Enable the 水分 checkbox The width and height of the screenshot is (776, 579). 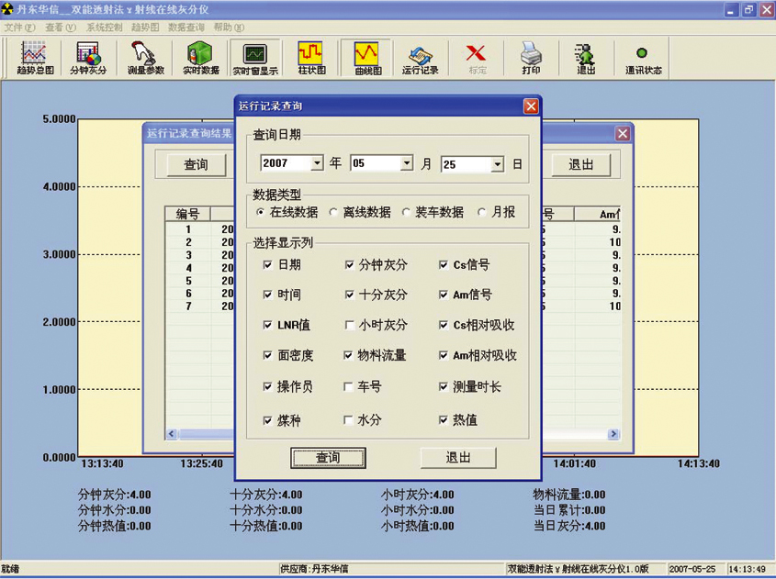pos(348,419)
